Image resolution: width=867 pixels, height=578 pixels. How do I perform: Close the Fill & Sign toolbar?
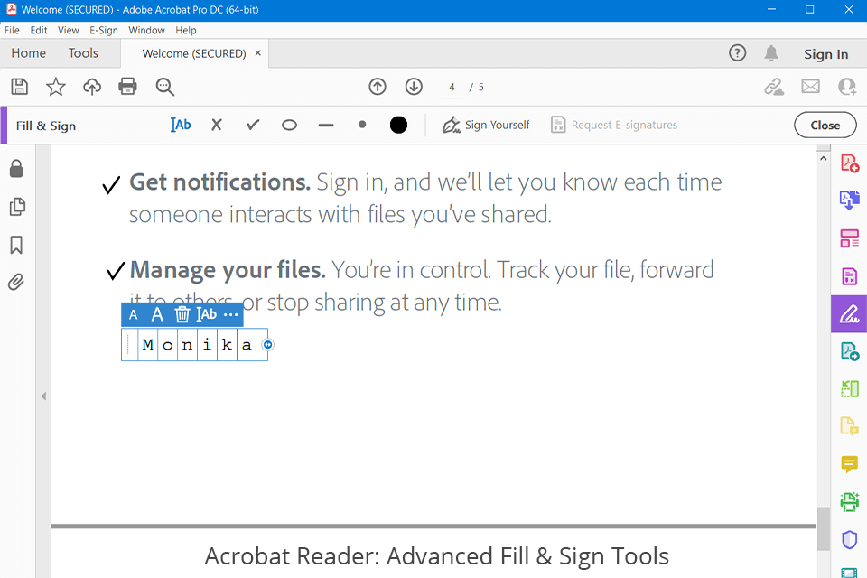[x=825, y=125]
